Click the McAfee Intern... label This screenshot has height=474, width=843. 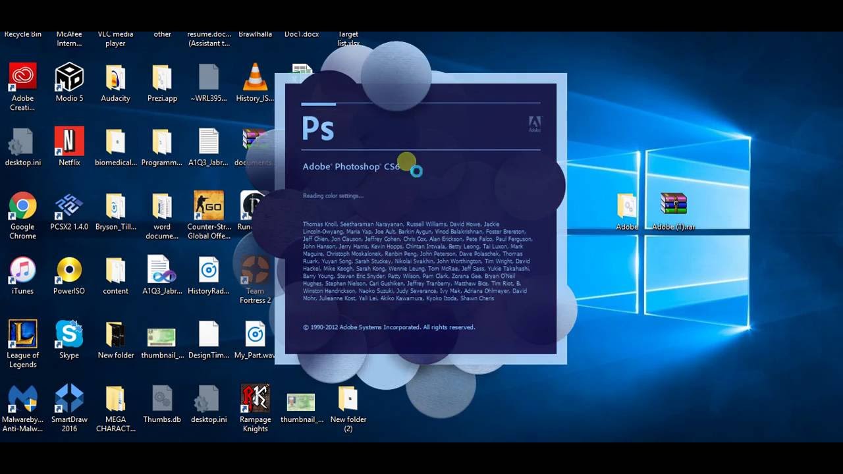(69, 39)
